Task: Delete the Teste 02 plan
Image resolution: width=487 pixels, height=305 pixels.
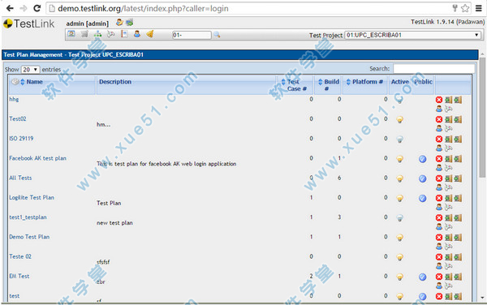Action: tap(439, 257)
